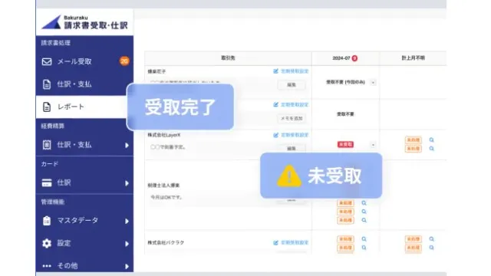The width and height of the screenshot is (491, 276).
Task: Click the 税理士法人標楽 vendor name
Action: (163, 186)
